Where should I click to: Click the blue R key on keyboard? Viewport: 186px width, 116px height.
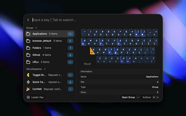102,42
